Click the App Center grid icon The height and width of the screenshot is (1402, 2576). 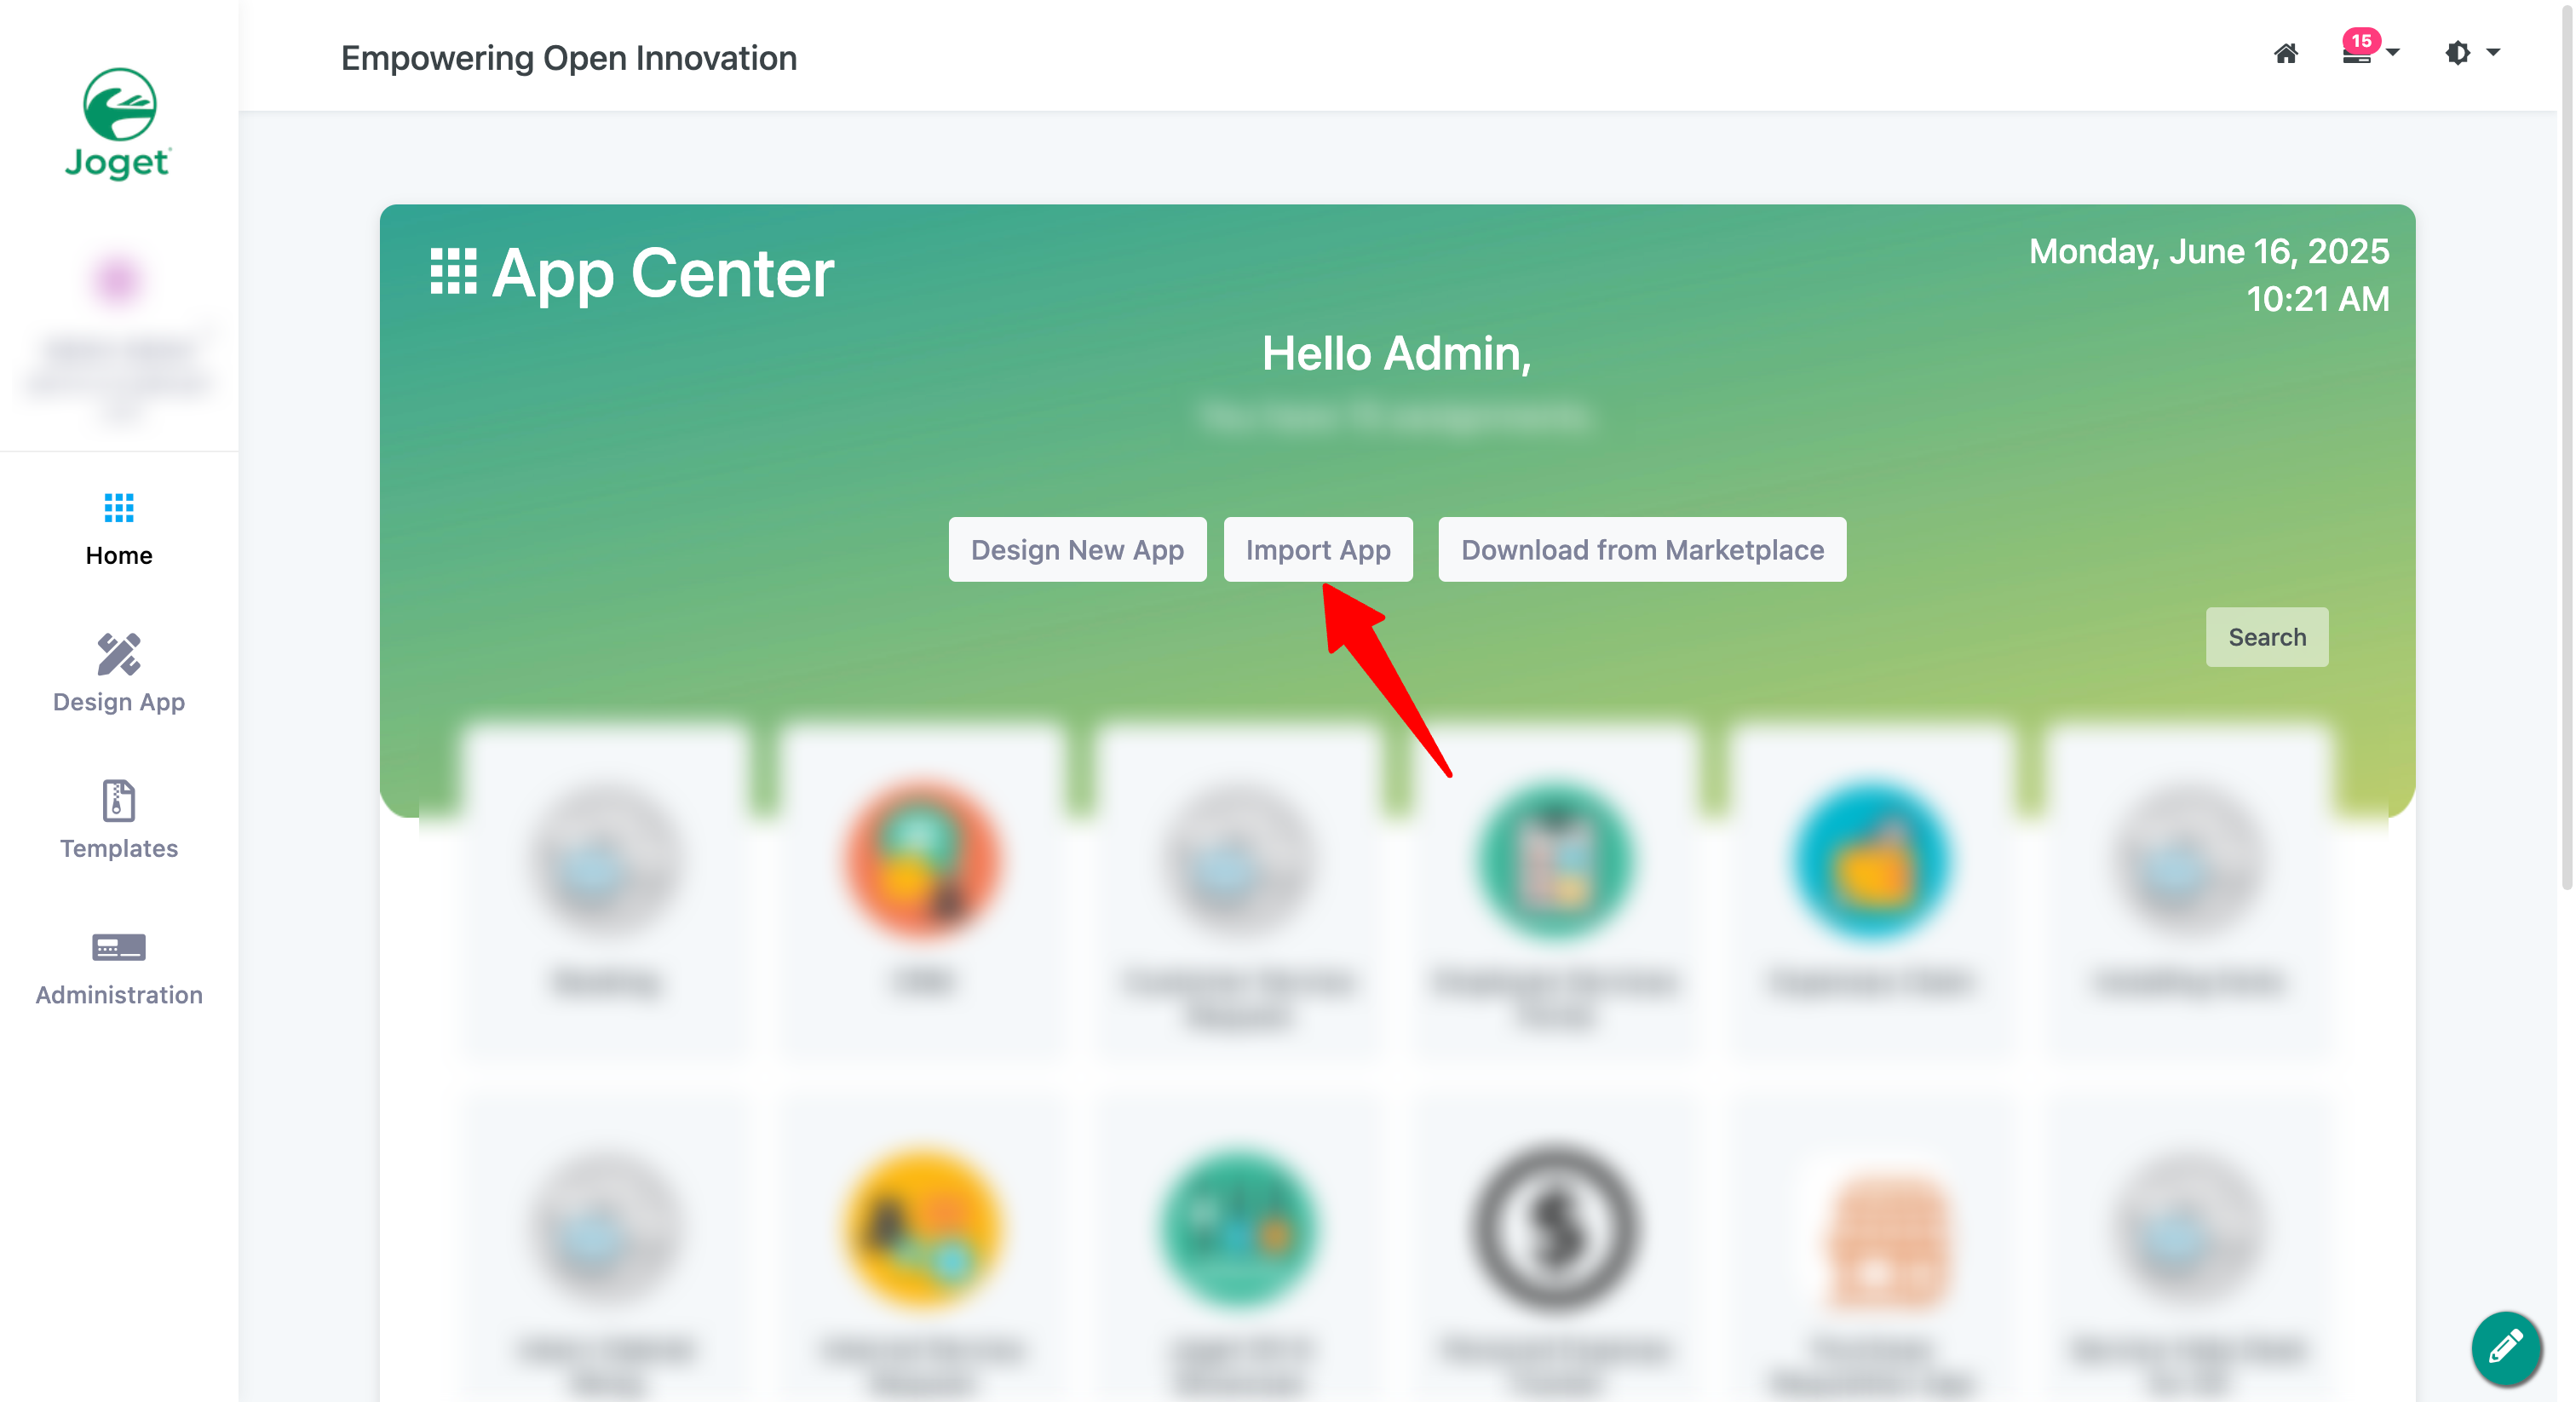(453, 271)
